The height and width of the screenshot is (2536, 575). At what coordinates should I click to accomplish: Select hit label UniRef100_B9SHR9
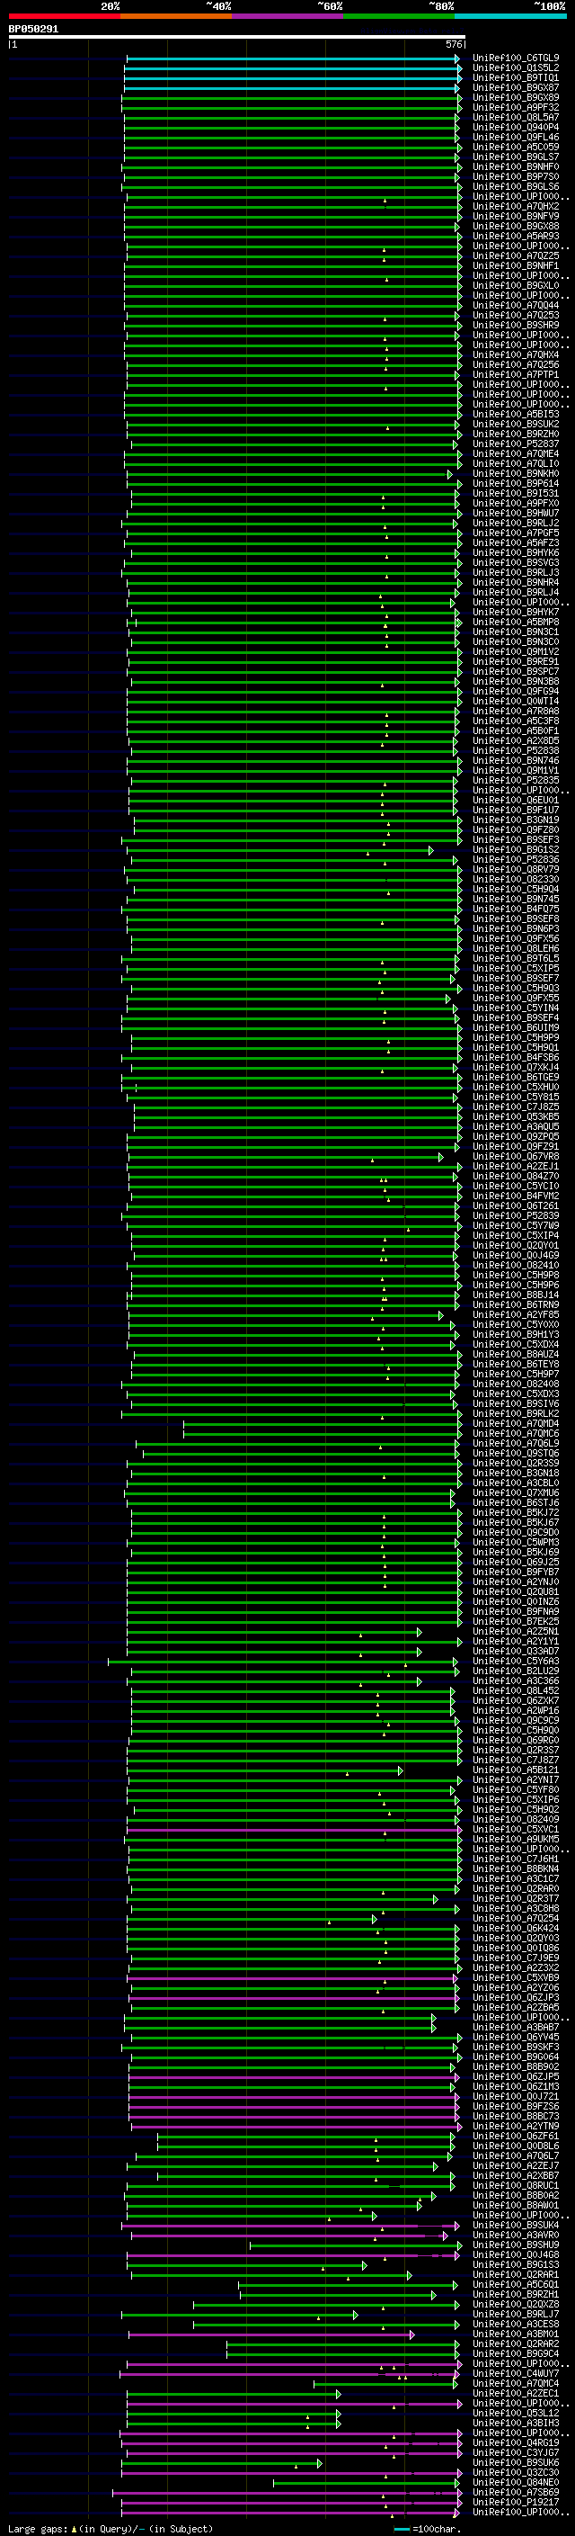(x=516, y=325)
